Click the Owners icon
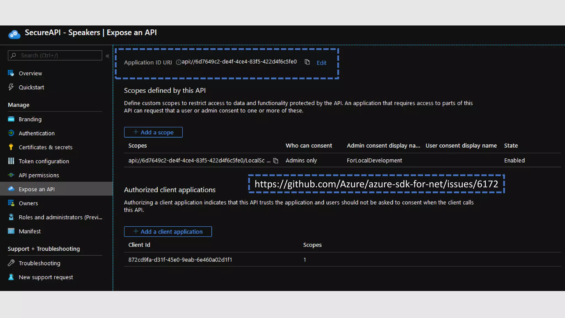The width and height of the screenshot is (565, 318). point(11,203)
